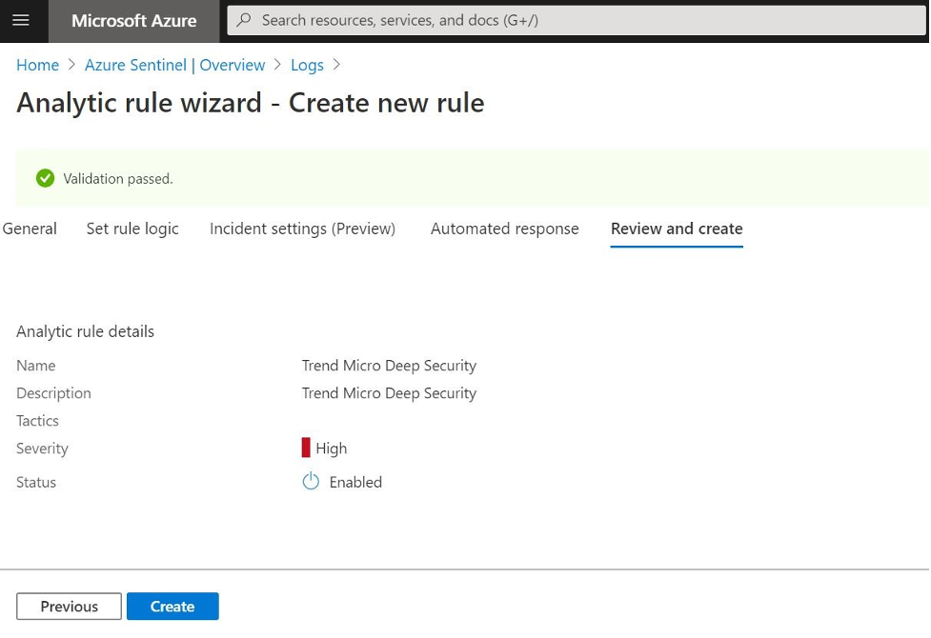Viewport: 931px width, 638px height.
Task: Focus the Search resources search box
Action: (x=576, y=20)
